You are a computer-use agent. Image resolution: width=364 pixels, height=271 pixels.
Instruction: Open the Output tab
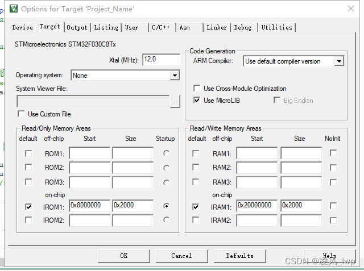(x=77, y=27)
